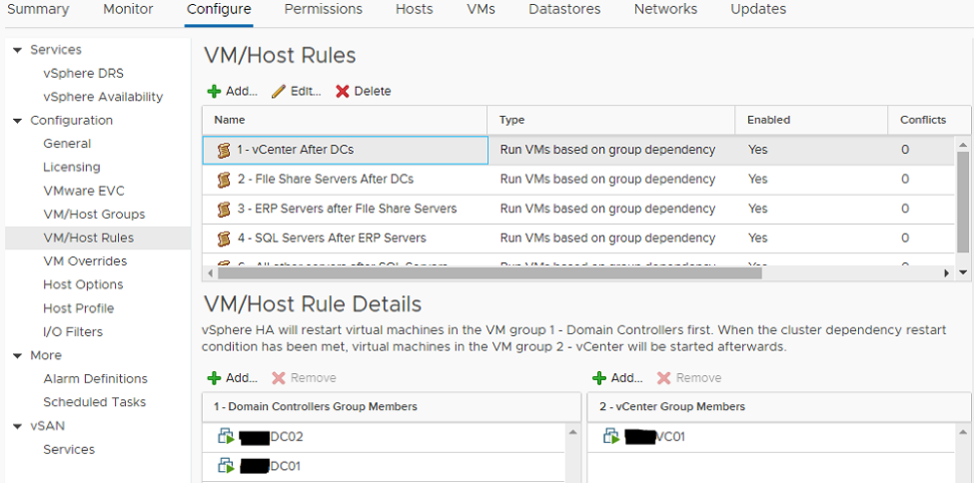Click the VM icon beside DC01
The width and height of the screenshot is (974, 483).
[x=226, y=466]
